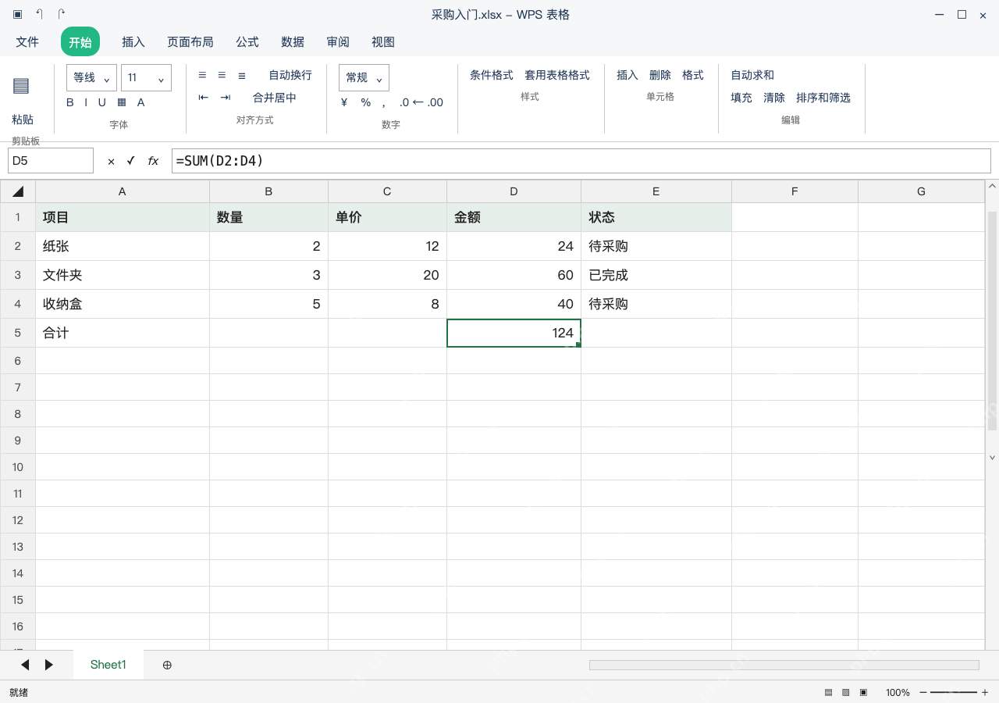Go to the previous sheet tab arrow
Image resolution: width=999 pixels, height=703 pixels.
(x=25, y=665)
